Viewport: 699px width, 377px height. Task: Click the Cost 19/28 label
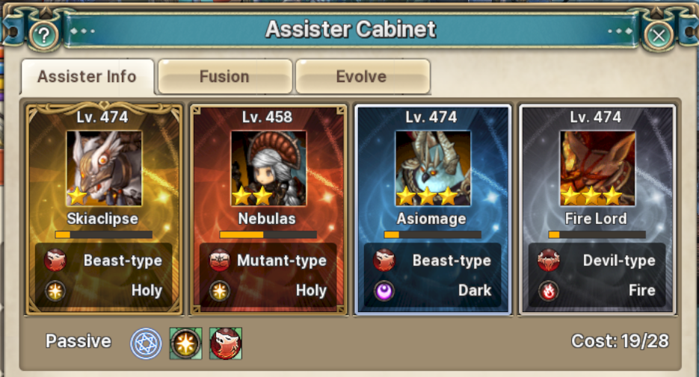pos(620,341)
